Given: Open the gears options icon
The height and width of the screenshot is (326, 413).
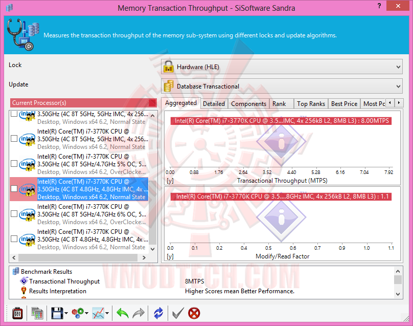Looking at the screenshot, I should click(78, 313).
